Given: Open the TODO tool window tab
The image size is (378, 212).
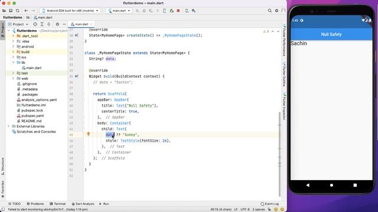Looking at the screenshot, I should [14, 204].
